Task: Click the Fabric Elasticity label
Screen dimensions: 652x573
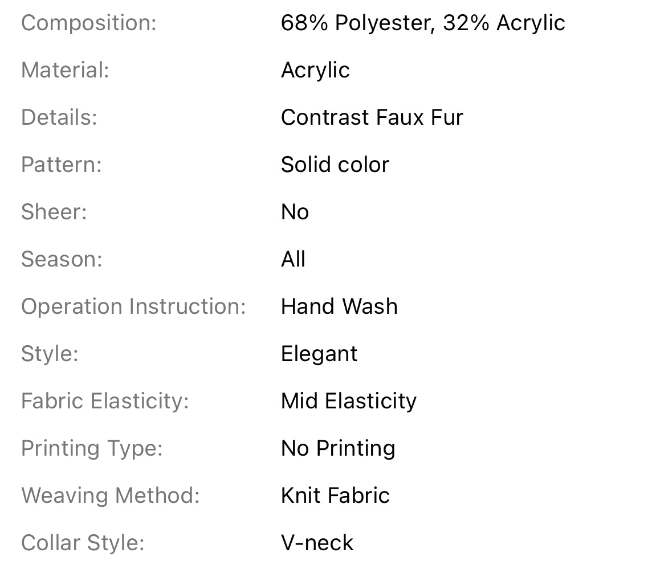Action: (105, 402)
